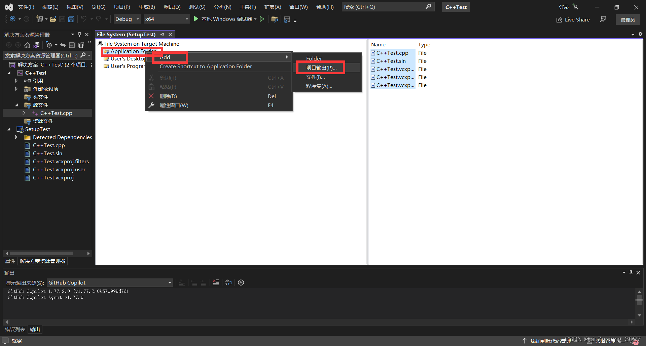The height and width of the screenshot is (346, 646).
Task: Open the 生成(B) menu
Action: click(147, 7)
